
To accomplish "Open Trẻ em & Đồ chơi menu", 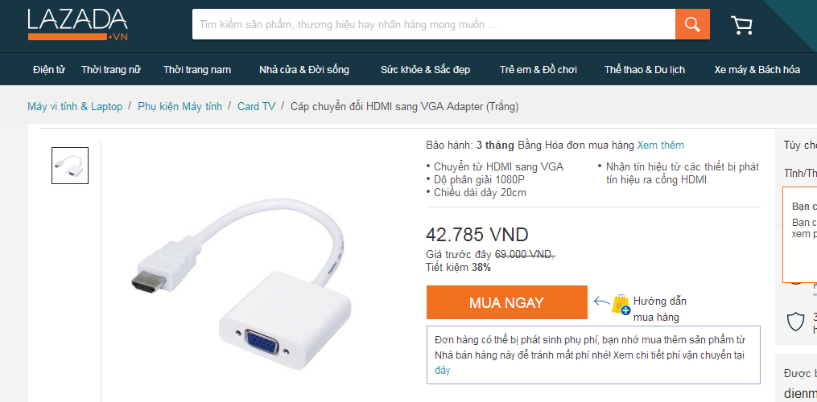I will pyautogui.click(x=538, y=70).
